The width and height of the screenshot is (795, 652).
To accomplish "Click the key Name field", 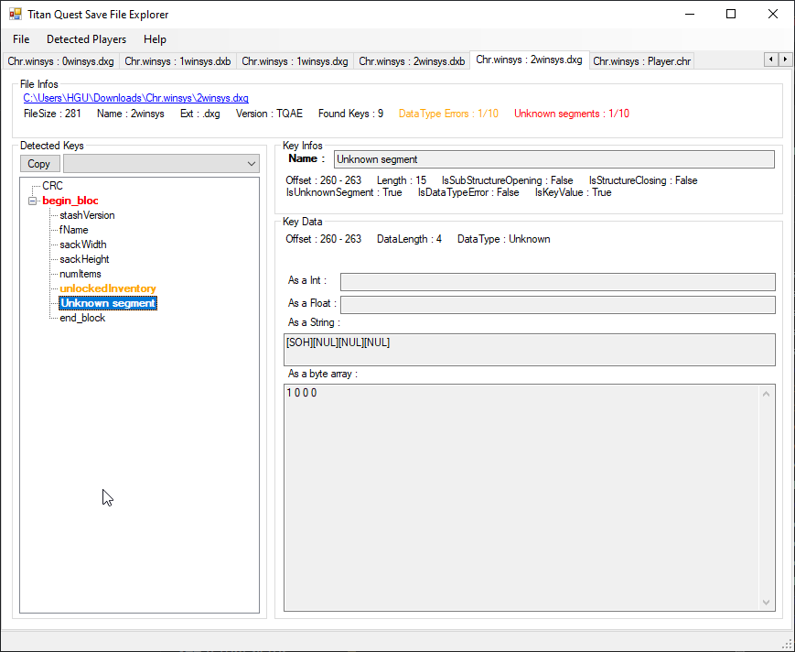I will [553, 159].
